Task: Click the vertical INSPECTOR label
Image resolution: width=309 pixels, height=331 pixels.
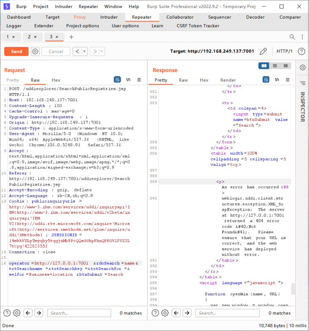Action: 303,107
